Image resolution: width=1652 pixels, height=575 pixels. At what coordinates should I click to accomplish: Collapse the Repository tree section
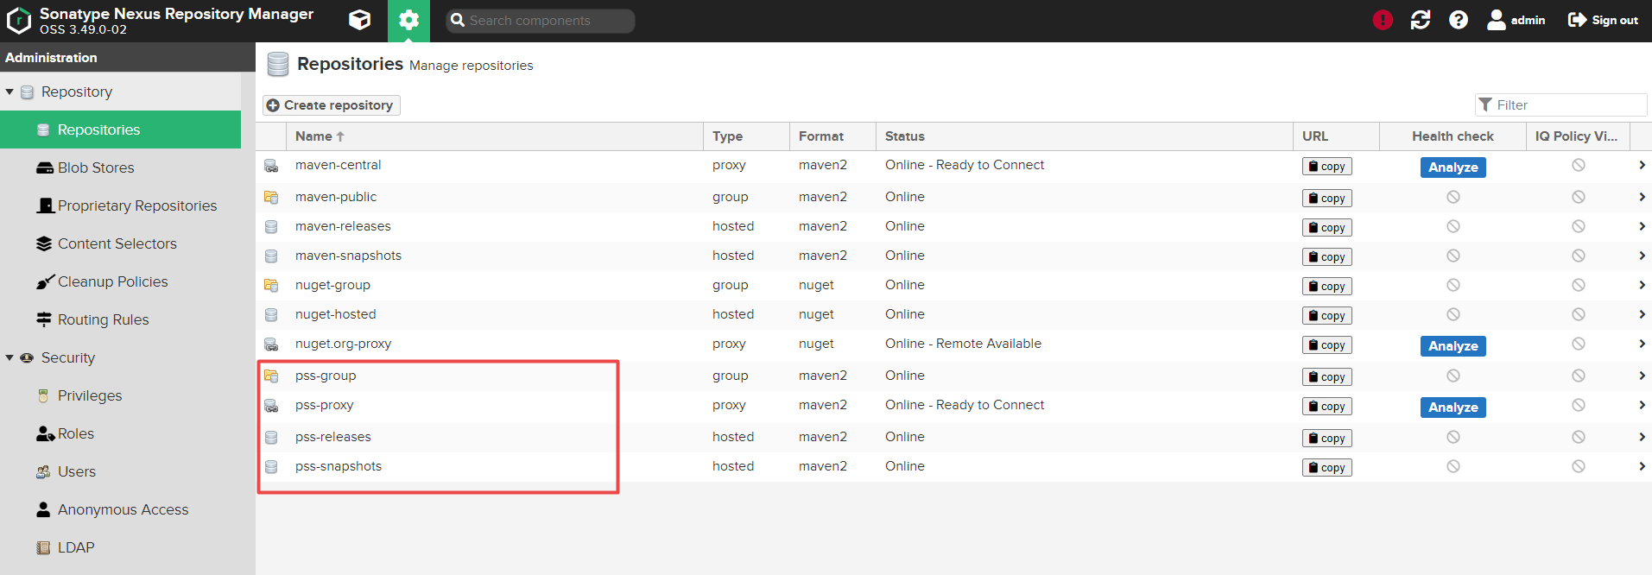[x=9, y=92]
